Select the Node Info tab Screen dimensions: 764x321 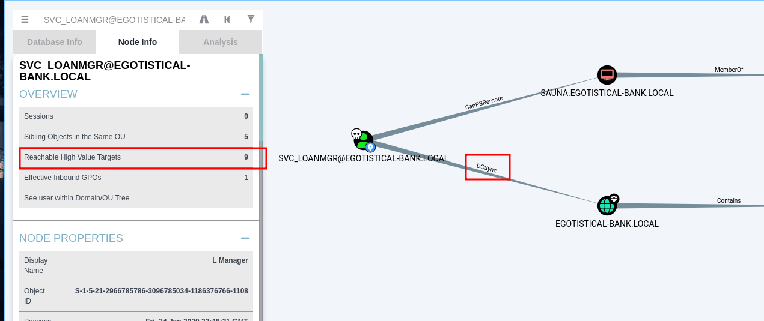[138, 42]
